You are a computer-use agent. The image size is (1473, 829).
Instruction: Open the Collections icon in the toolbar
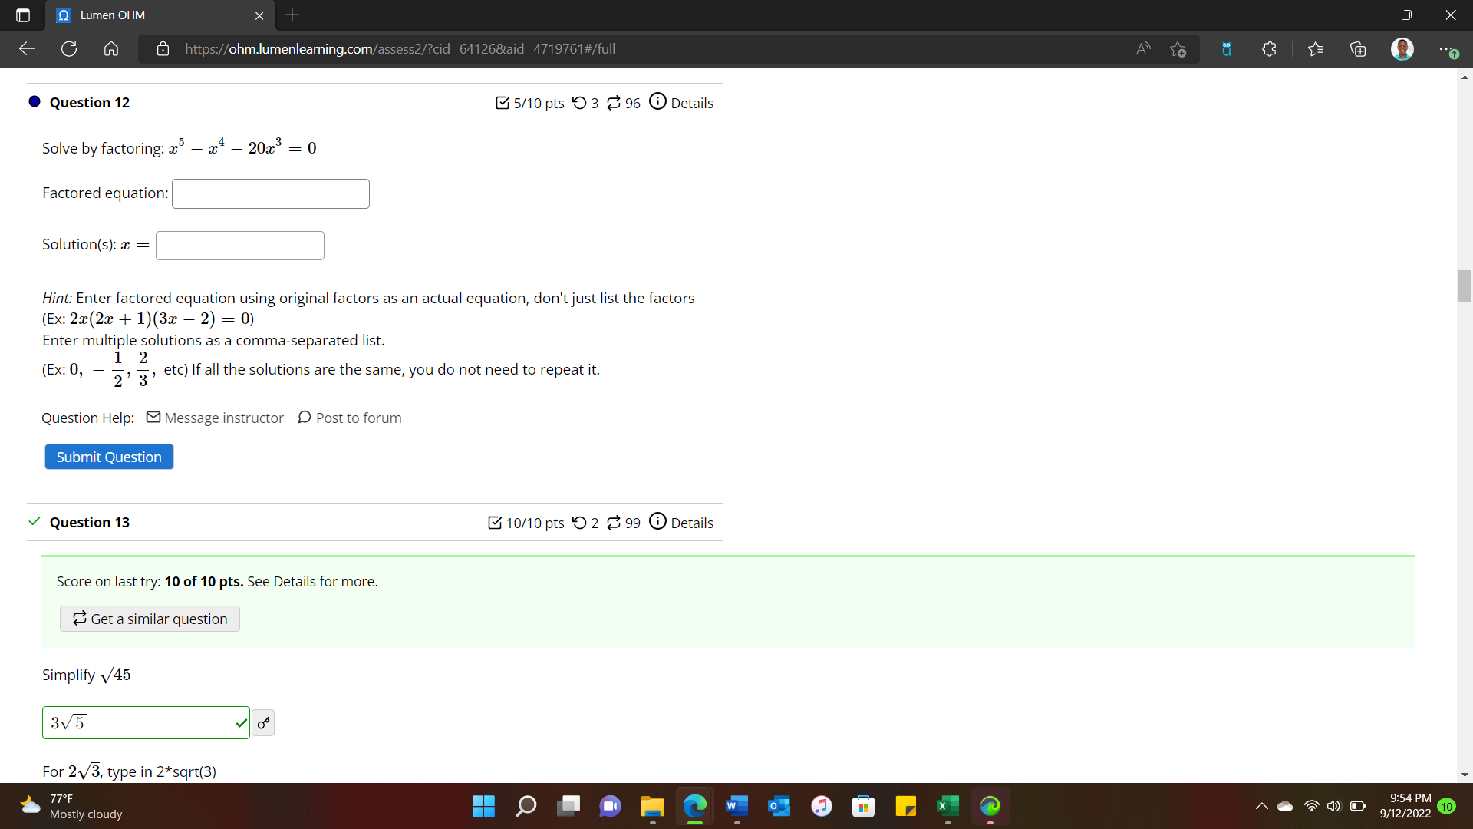coord(1358,49)
